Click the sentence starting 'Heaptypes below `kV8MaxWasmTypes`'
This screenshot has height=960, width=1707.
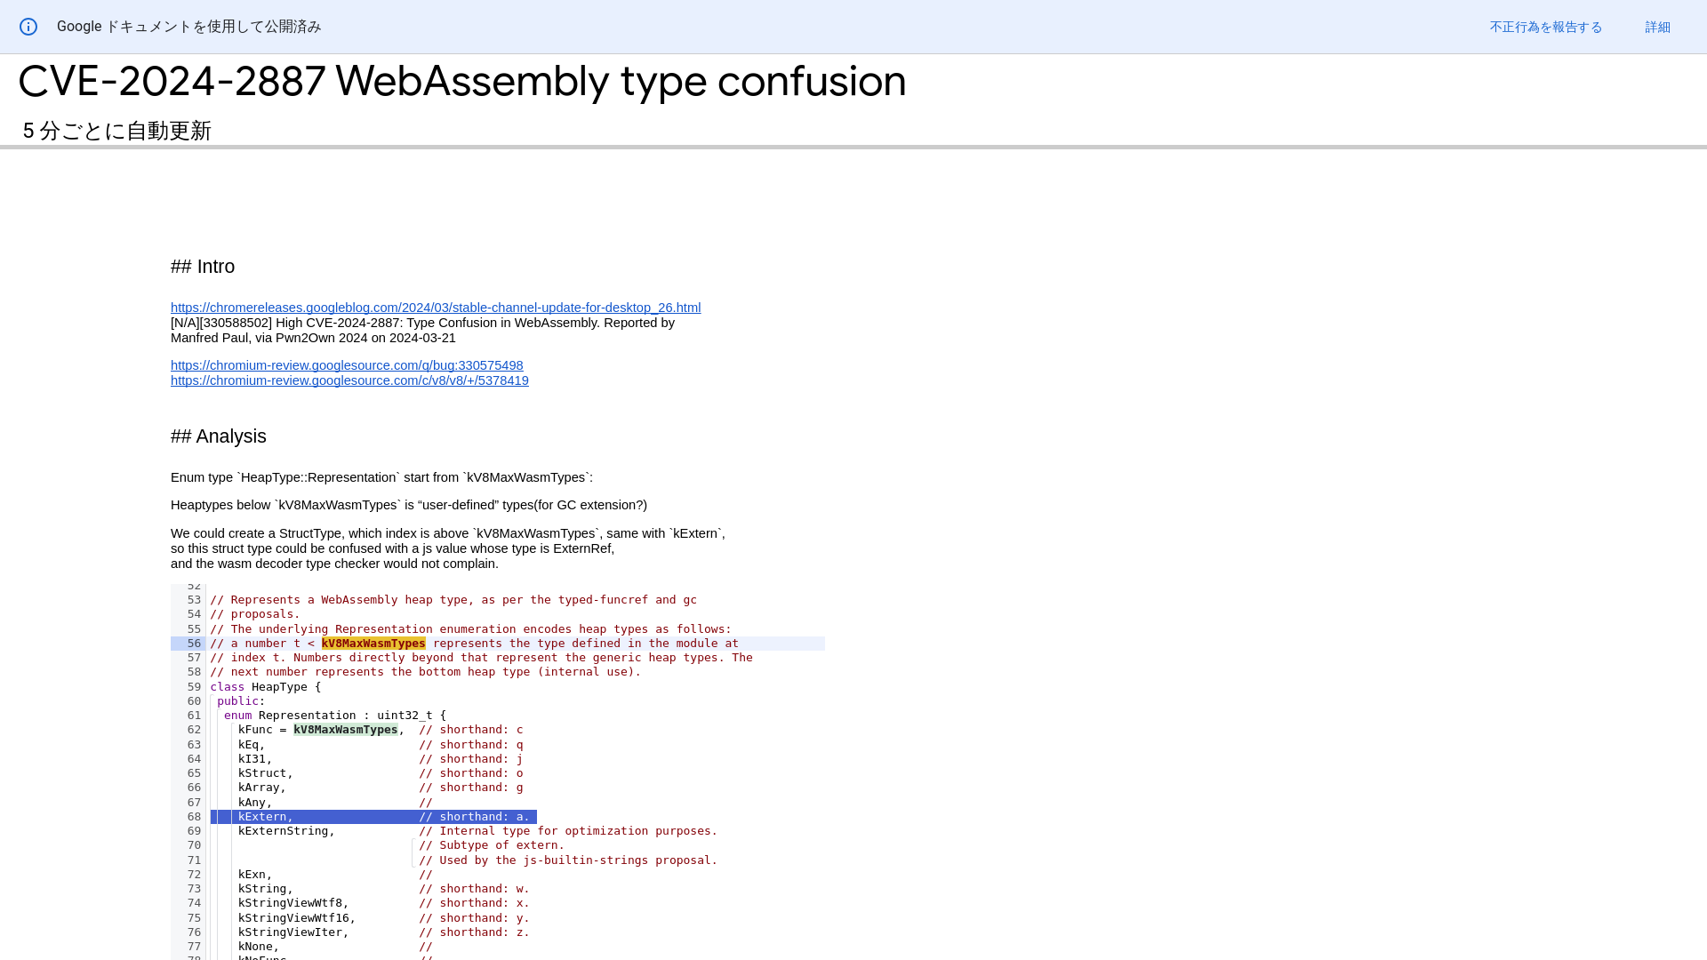[409, 505]
